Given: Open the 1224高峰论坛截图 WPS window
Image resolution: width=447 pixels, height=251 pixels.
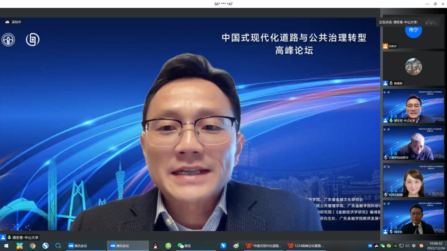Looking at the screenshot, I should tap(306, 246).
